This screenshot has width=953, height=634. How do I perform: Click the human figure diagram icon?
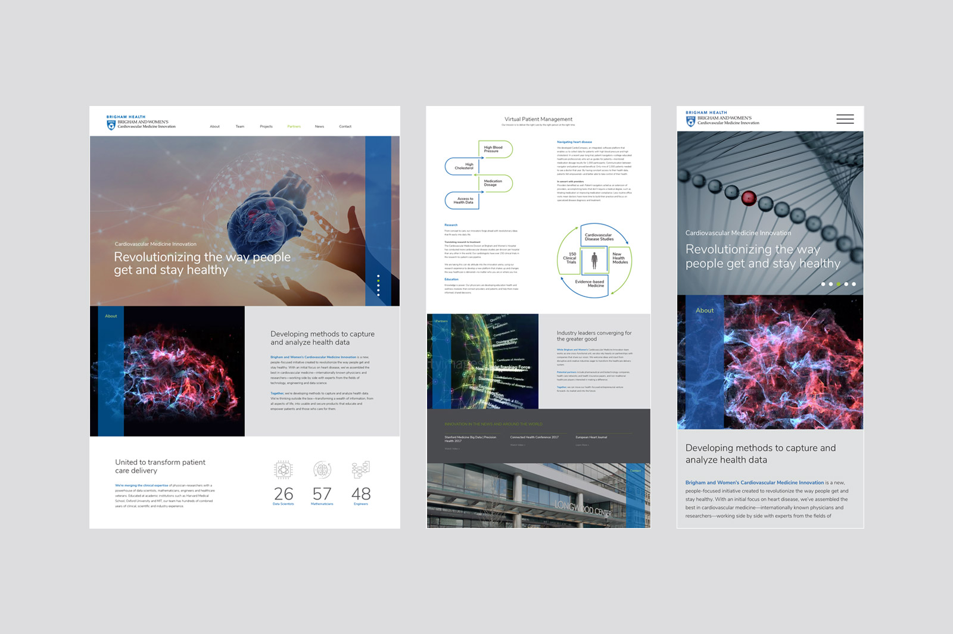594,260
